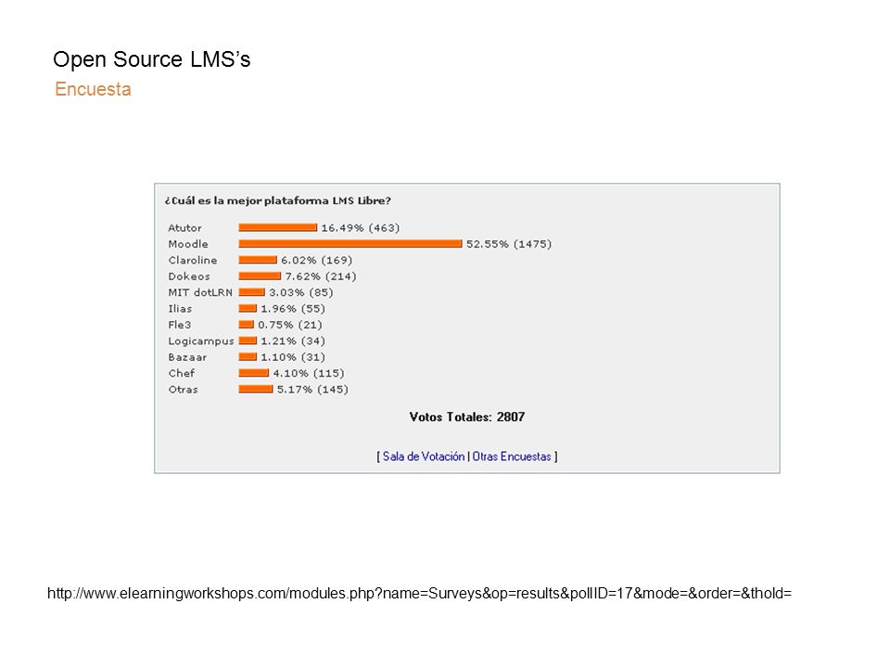Open the Sala de Votación link
Image resolution: width=890 pixels, height=668 pixels.
(424, 456)
